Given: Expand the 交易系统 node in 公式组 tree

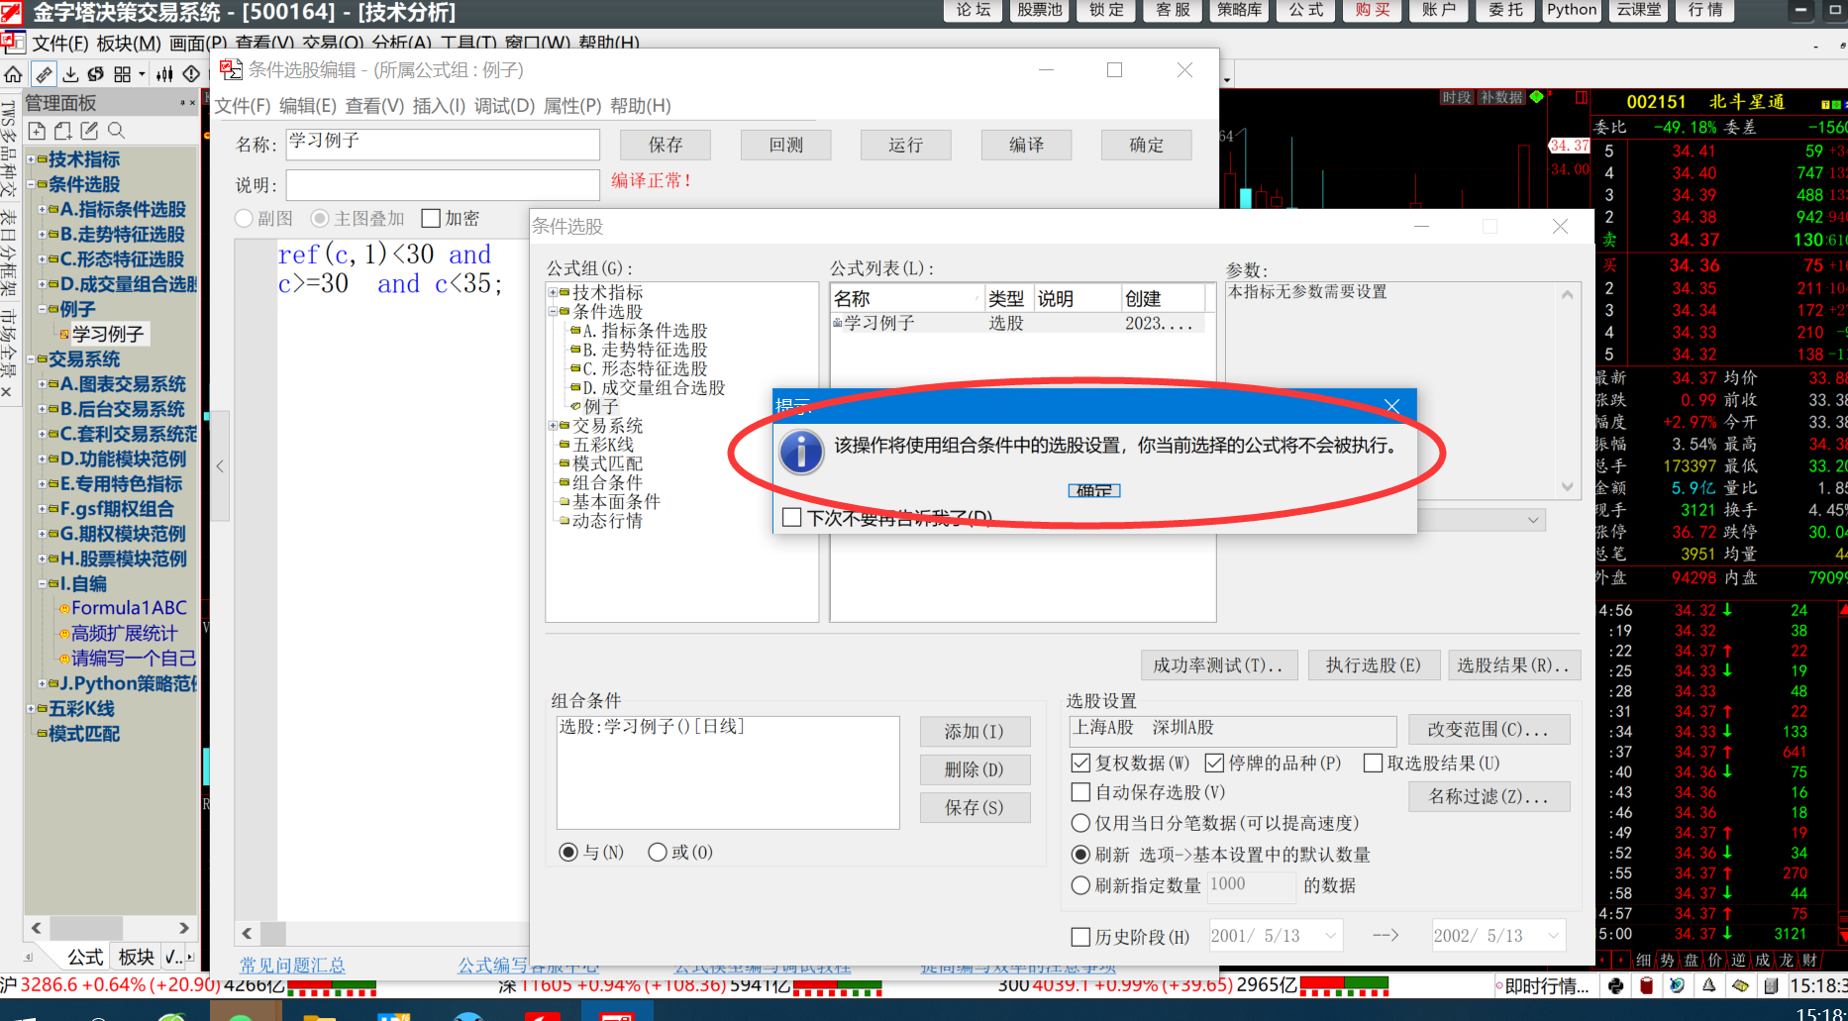Looking at the screenshot, I should [x=553, y=426].
